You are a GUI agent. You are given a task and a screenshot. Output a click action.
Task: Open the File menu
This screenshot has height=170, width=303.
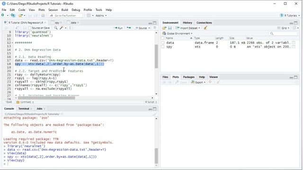tap(4, 10)
